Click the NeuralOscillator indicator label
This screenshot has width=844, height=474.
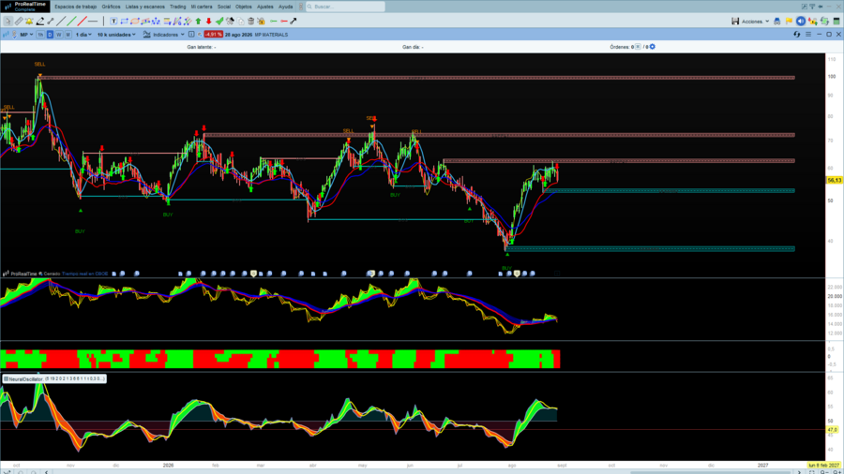(53, 378)
